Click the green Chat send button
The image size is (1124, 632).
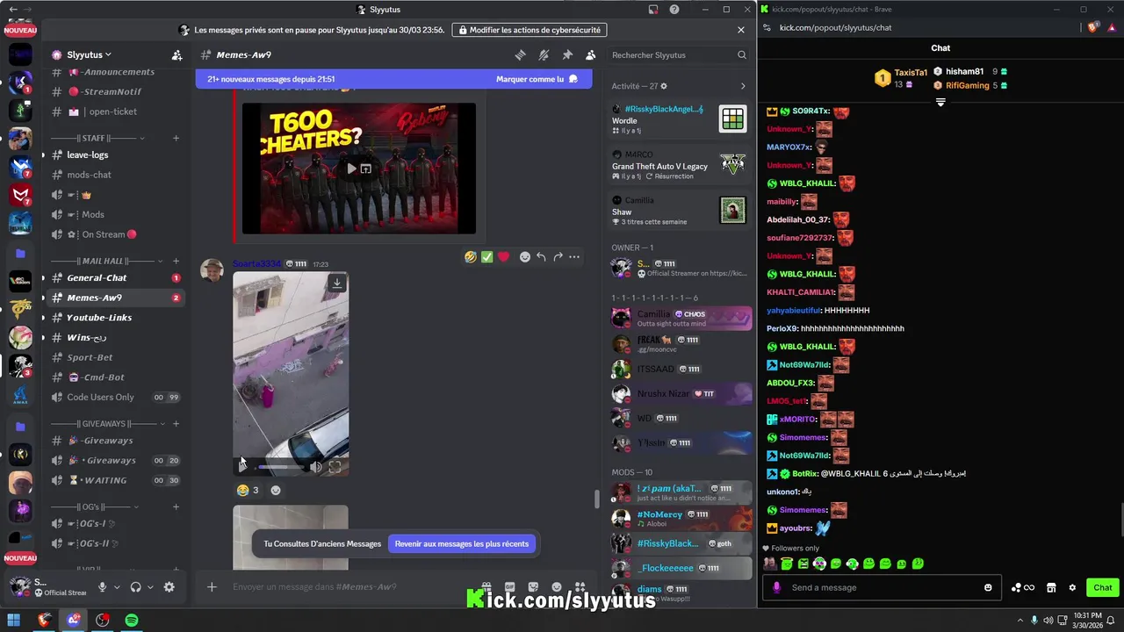pyautogui.click(x=1103, y=587)
